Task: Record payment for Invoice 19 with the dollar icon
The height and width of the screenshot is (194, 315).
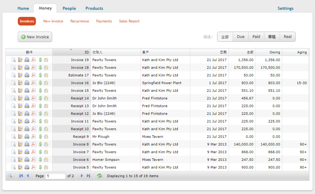Action: pos(40,60)
